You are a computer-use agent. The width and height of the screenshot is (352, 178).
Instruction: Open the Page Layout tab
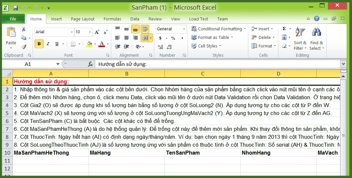pos(83,19)
